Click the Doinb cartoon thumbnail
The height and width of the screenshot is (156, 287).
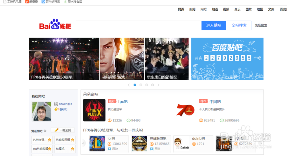182,144
